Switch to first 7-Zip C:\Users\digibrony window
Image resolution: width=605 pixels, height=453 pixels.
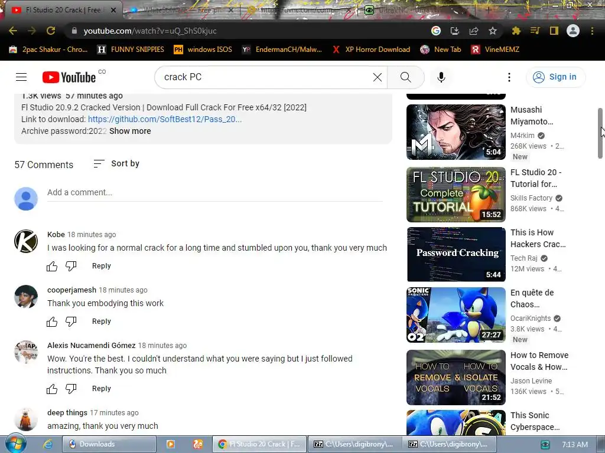(354, 444)
